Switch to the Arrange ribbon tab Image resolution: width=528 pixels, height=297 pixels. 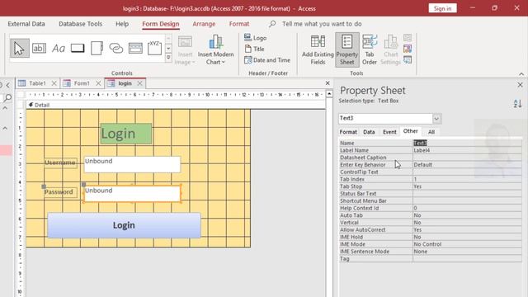(x=204, y=24)
